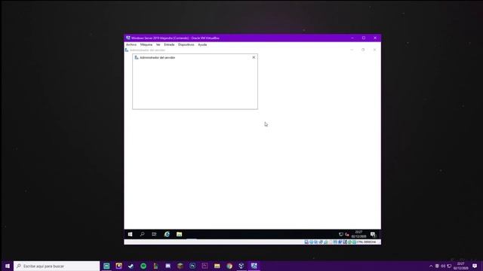This screenshot has width=483, height=271.
Task: Open the Dispositivos menu
Action: click(186, 45)
